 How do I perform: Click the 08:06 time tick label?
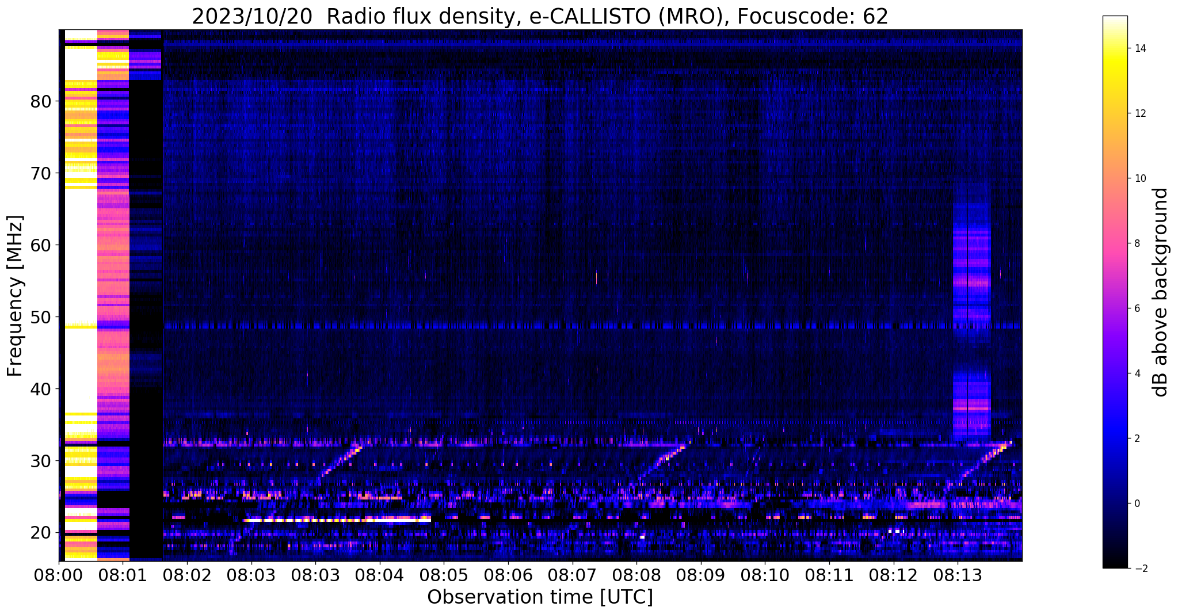point(508,575)
